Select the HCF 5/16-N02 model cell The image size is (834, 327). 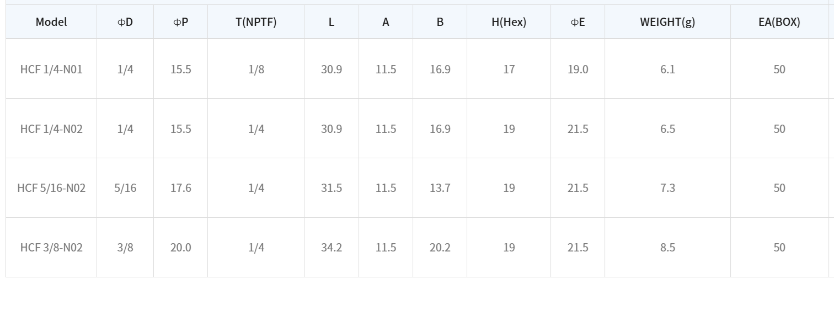(x=51, y=188)
